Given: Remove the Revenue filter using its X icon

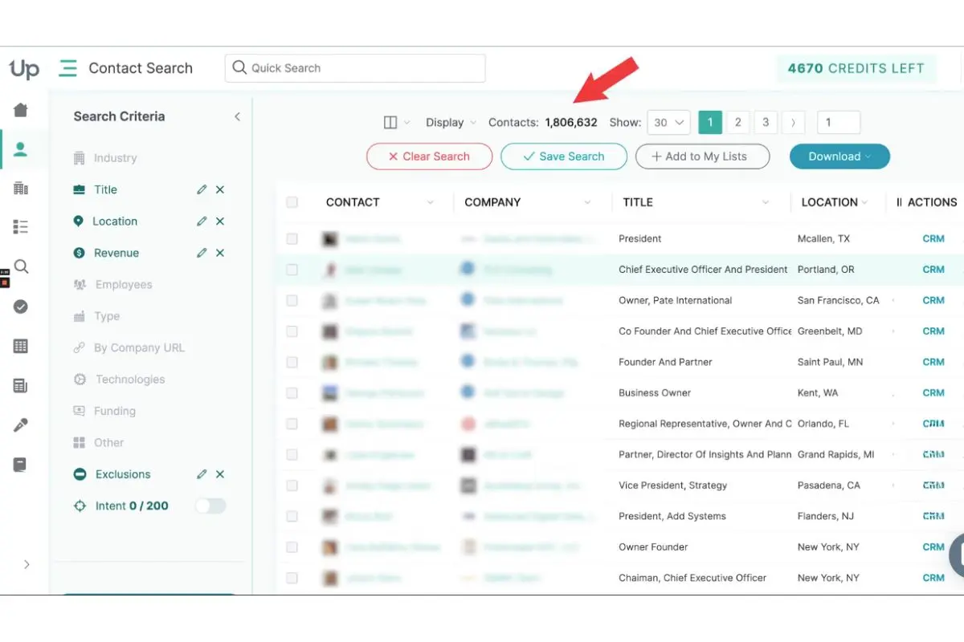Looking at the screenshot, I should (x=220, y=253).
